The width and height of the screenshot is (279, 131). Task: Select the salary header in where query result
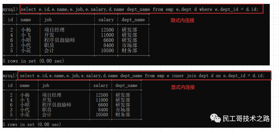(106, 20)
